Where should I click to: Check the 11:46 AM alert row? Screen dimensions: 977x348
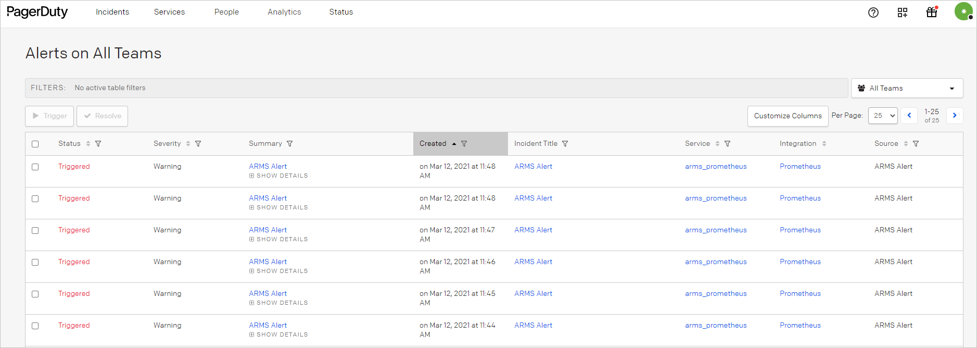[35, 262]
